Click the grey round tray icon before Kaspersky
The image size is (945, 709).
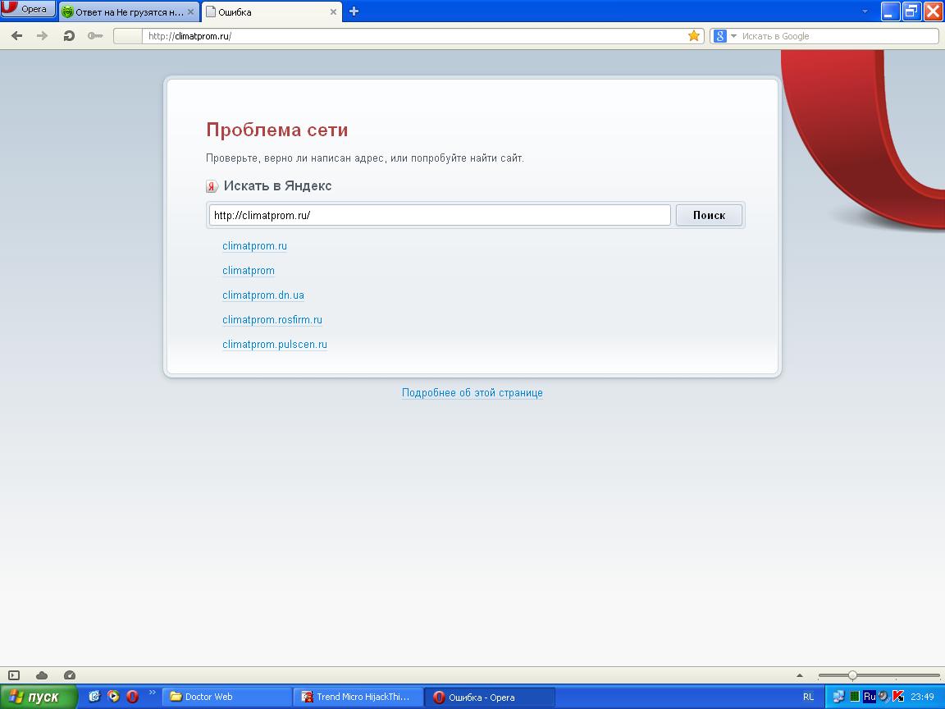pyautogui.click(x=883, y=697)
